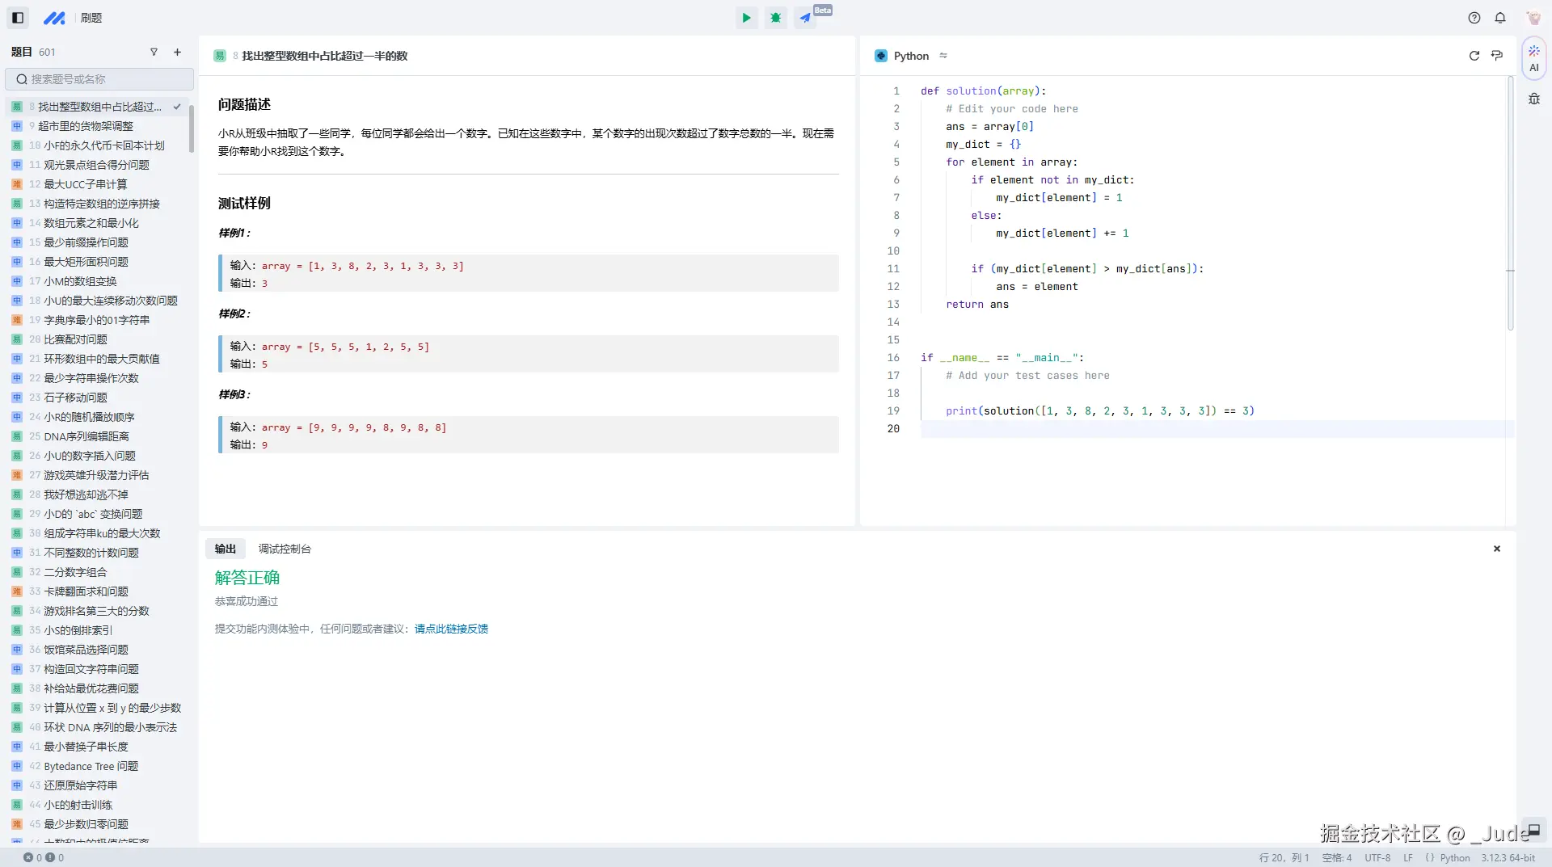This screenshot has height=867, width=1552.
Task: Open the user avatar menu
Action: coord(1533,18)
